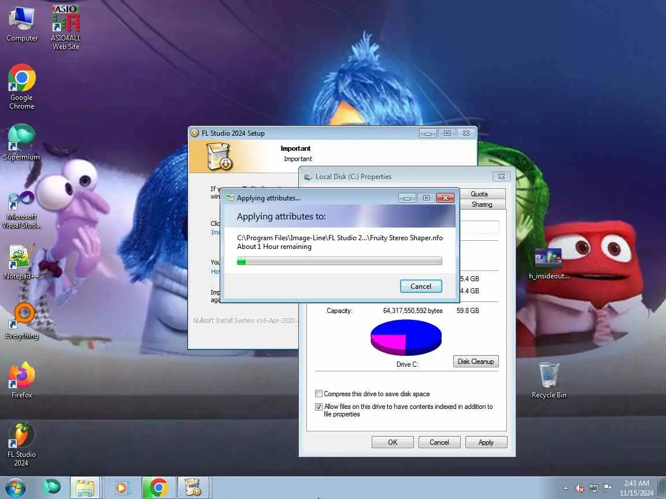Click the muted volume tray icon

[580, 489]
